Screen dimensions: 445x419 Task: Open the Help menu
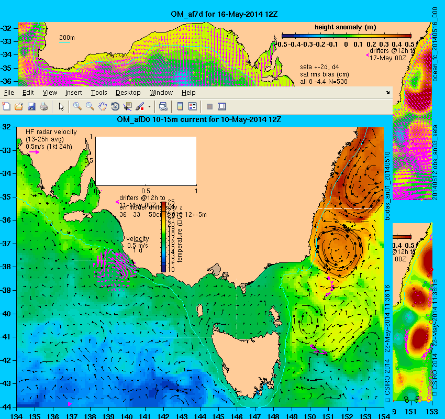pyautogui.click(x=188, y=93)
